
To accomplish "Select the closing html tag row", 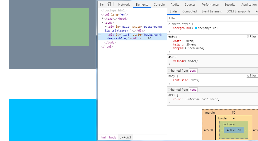I will (107, 46).
